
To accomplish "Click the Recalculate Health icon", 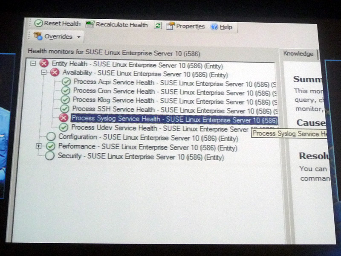I will click(90, 24).
